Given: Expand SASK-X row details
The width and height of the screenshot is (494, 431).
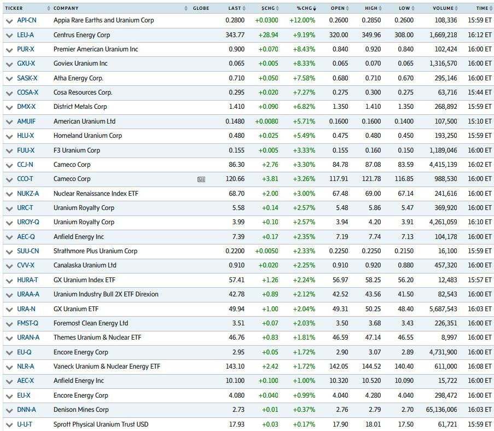Looking at the screenshot, I should pos(9,79).
